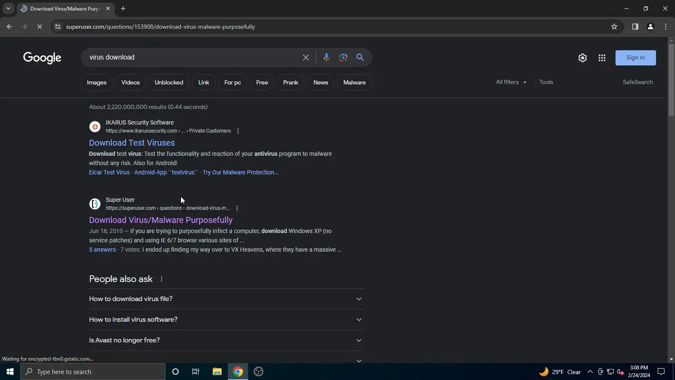The width and height of the screenshot is (675, 380).
Task: Close the Download Virus/Malware tab
Action: pos(108,8)
